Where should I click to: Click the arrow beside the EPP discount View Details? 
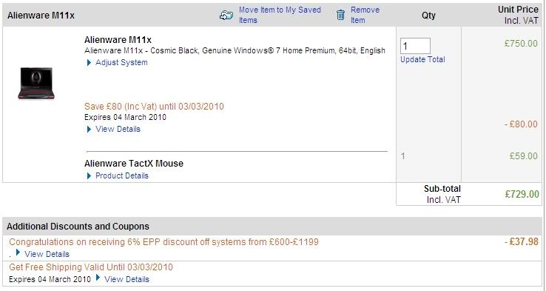[x=18, y=252]
